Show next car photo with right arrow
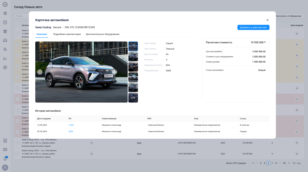Image resolution: width=308 pixels, height=172 pixels. (x=115, y=72)
